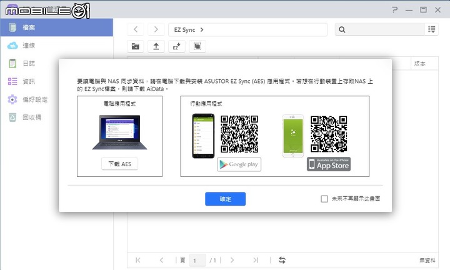Click the Android phone image
The height and width of the screenshot is (270, 450).
203,136
